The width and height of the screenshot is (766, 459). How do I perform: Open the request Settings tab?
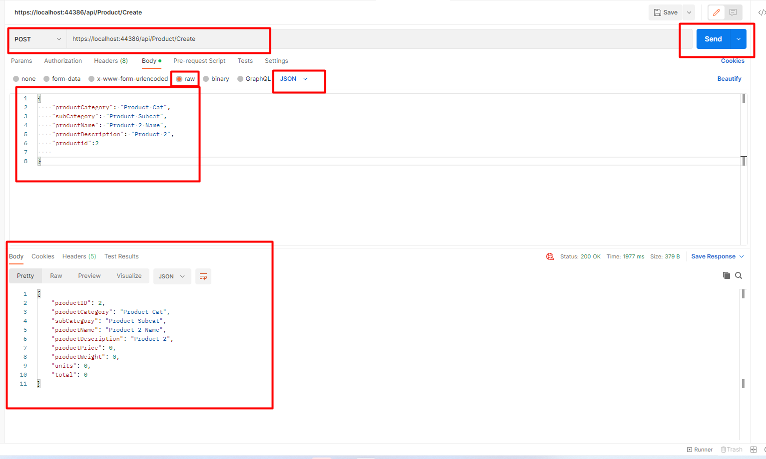[x=276, y=61]
